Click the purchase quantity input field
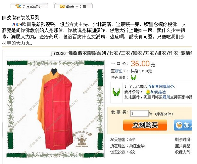 pyautogui.click(x=139, y=113)
